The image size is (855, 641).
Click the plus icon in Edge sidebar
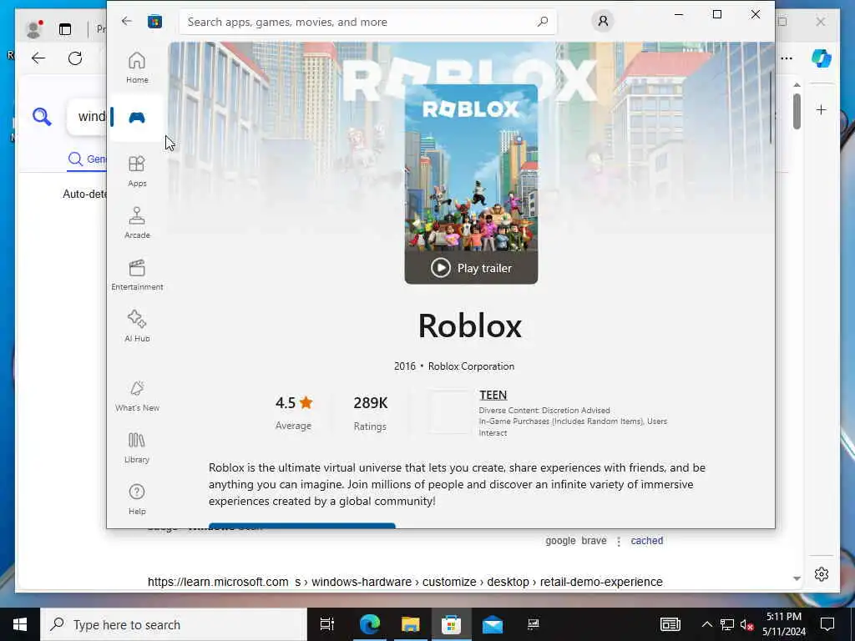tap(822, 110)
